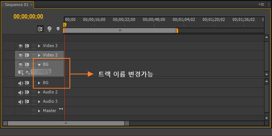
Task: Click left handle of horizontal zoom scrollbar
Action: click(5, 123)
